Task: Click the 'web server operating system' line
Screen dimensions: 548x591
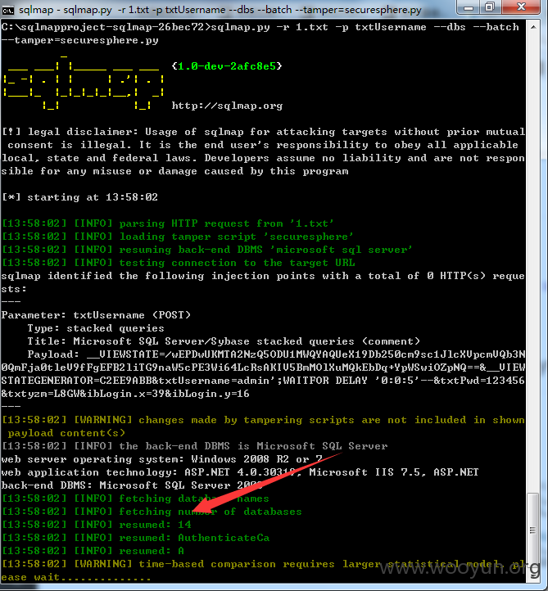Action: (x=162, y=459)
